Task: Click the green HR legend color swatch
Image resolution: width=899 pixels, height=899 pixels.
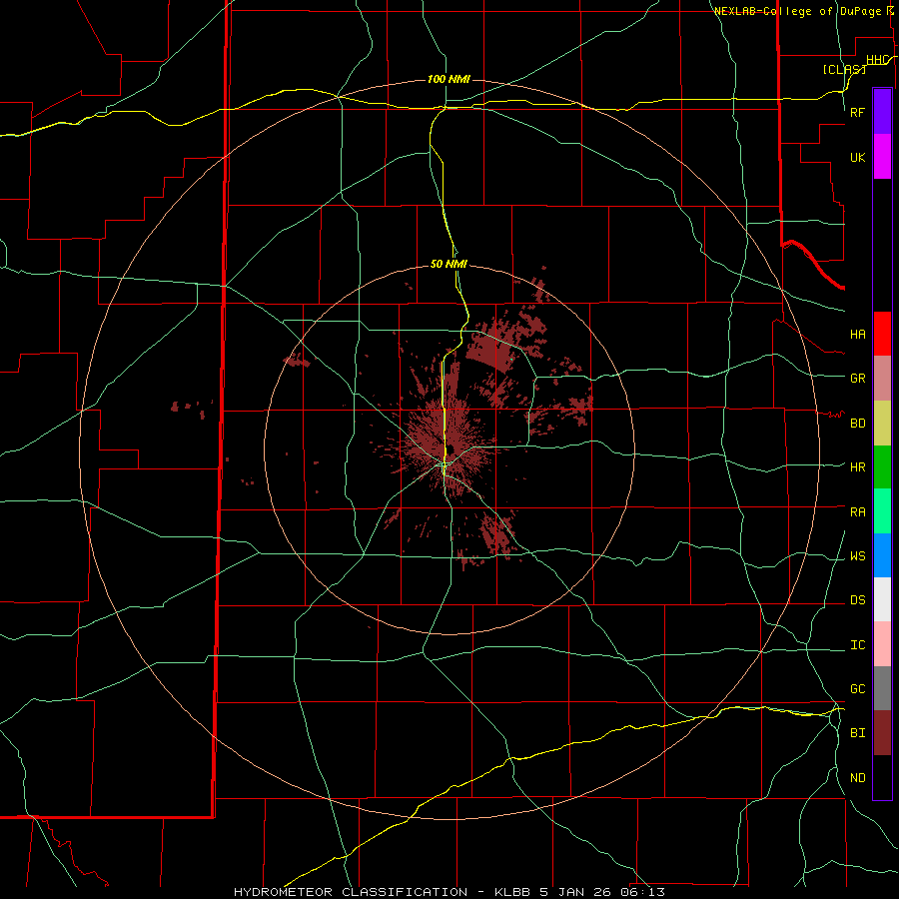Action: click(x=882, y=467)
